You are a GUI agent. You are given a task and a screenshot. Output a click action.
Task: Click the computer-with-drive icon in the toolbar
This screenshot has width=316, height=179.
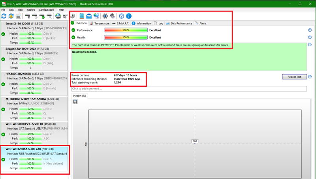[x=73, y=16]
